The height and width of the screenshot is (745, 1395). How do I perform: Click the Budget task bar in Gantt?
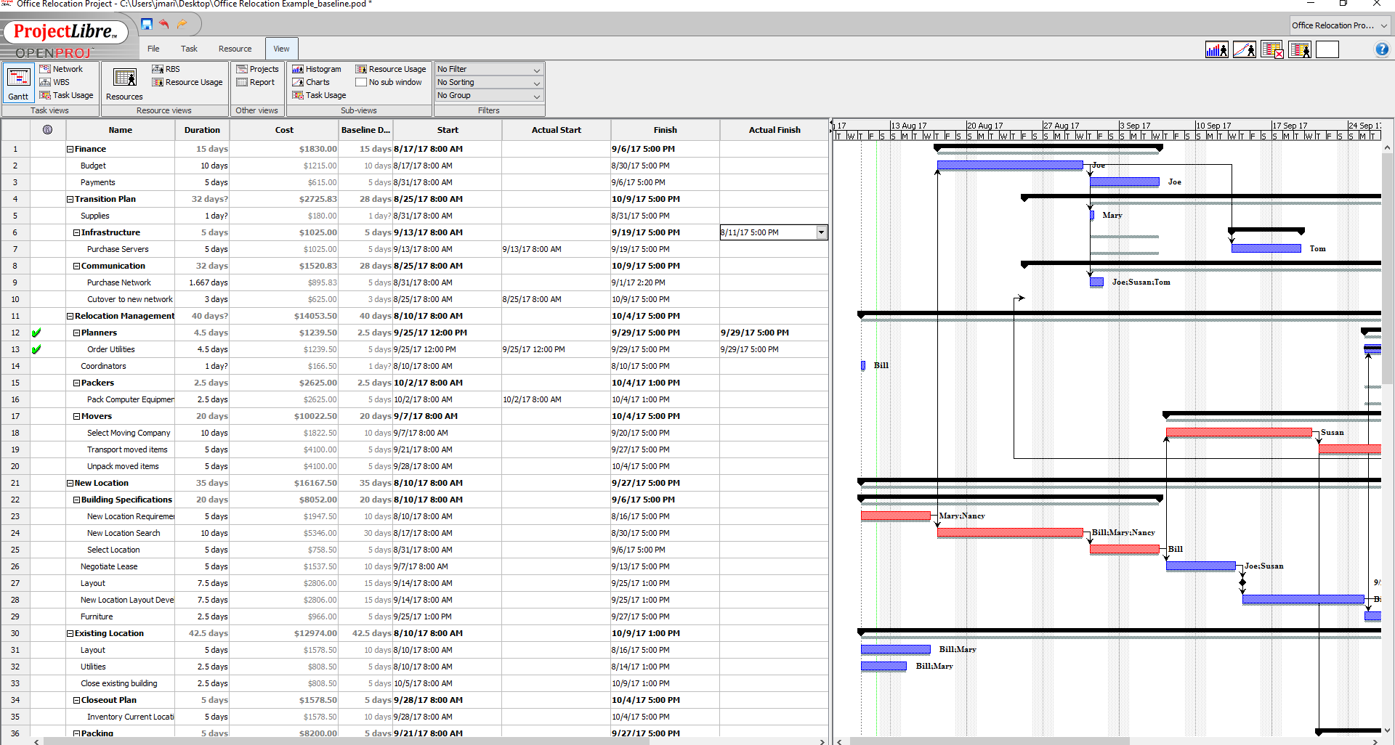tap(1010, 166)
